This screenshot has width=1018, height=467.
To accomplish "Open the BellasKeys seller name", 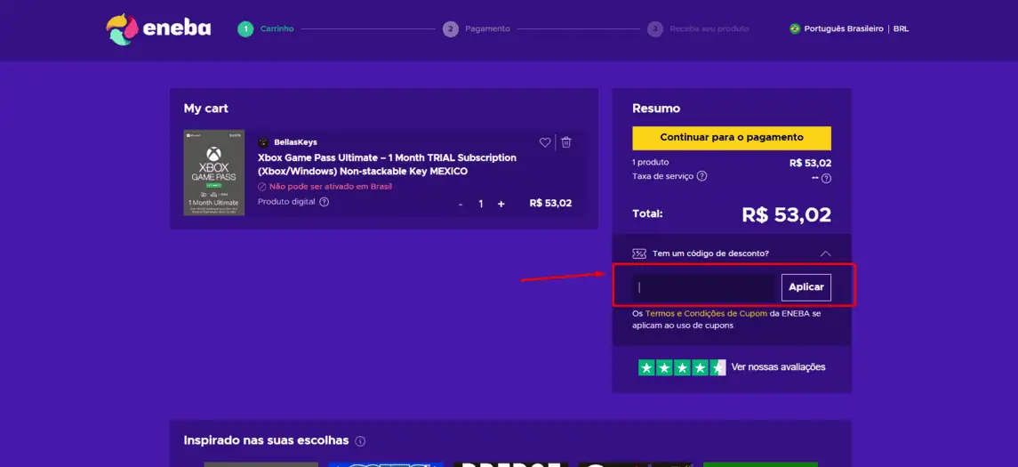I will point(295,142).
